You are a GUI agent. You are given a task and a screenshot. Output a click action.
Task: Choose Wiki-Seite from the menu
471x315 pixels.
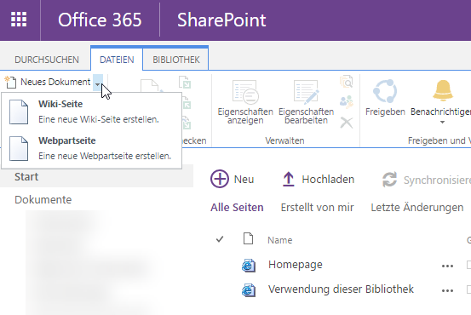(91, 112)
